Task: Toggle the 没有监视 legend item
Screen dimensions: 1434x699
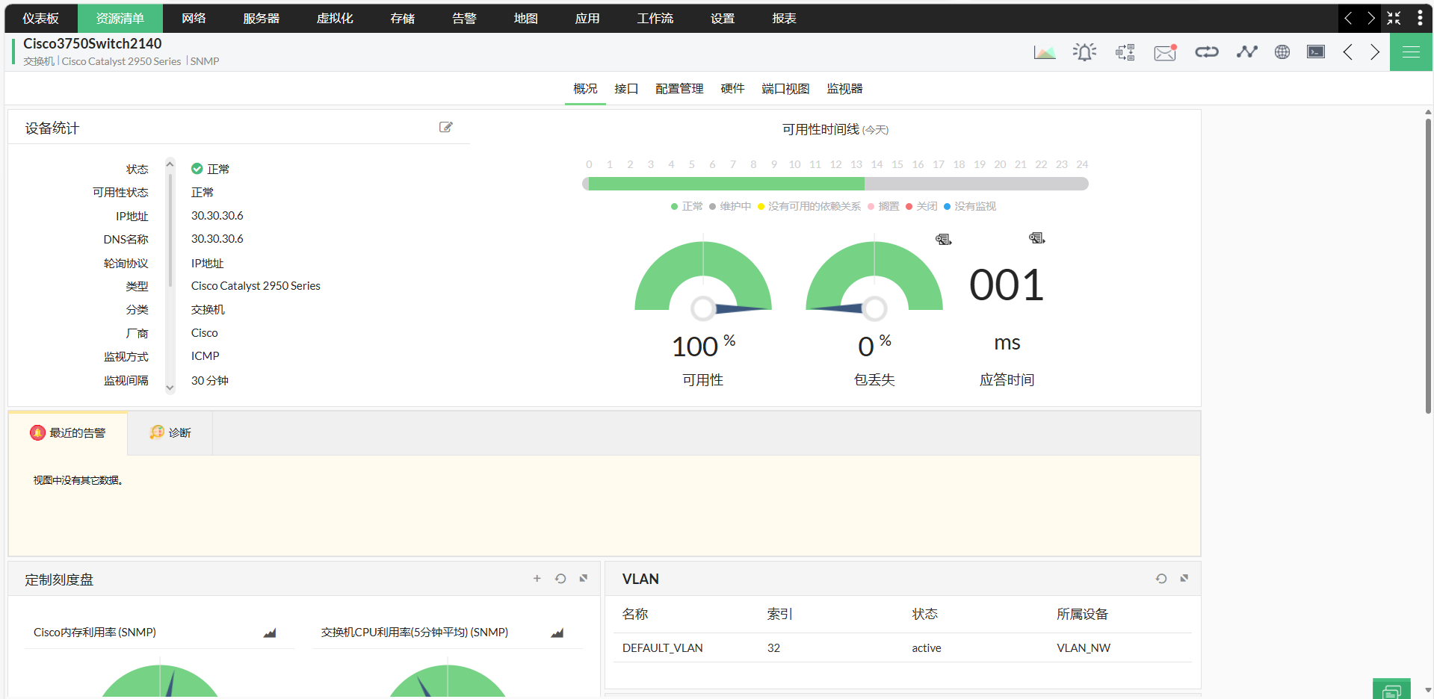Action: click(970, 206)
